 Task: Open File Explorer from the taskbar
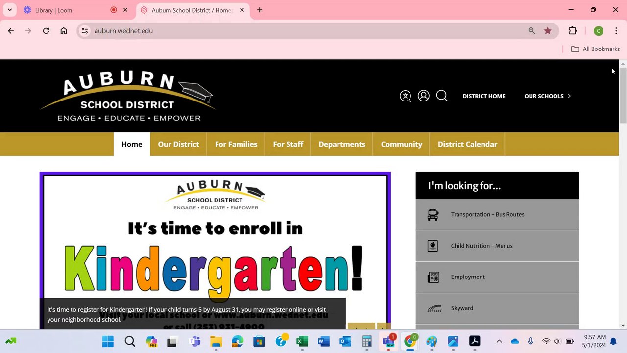[x=216, y=341]
